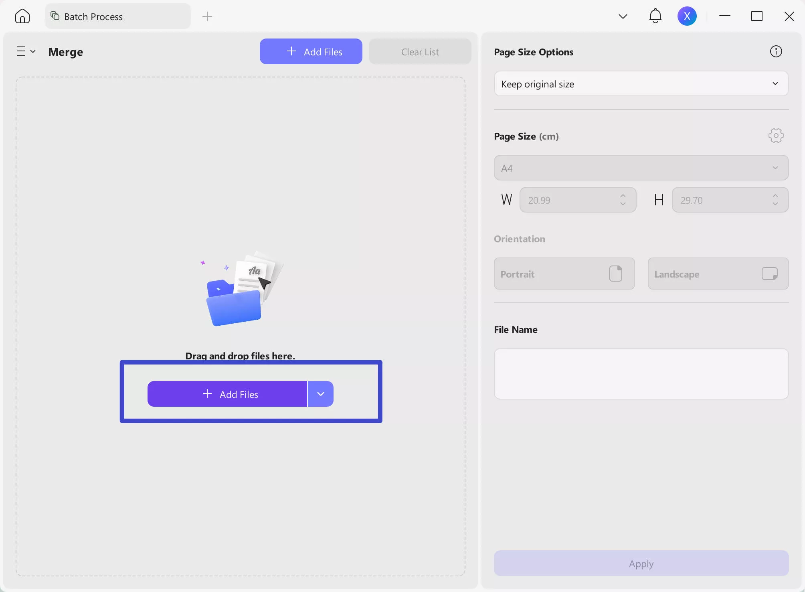The image size is (805, 592).
Task: Open the Keep original size dropdown
Action: tap(641, 84)
